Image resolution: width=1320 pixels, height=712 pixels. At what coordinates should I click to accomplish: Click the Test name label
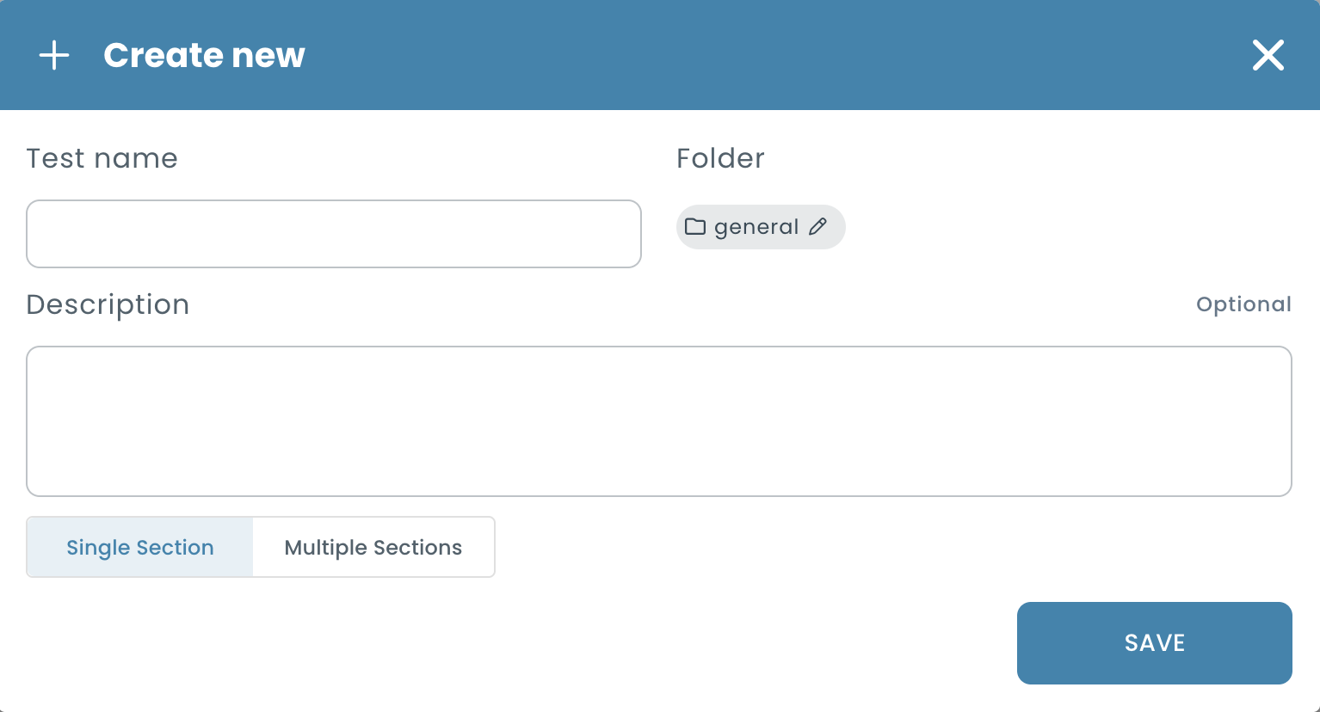[x=102, y=158]
